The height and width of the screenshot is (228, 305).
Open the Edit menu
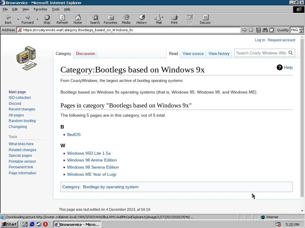tap(15, 9)
